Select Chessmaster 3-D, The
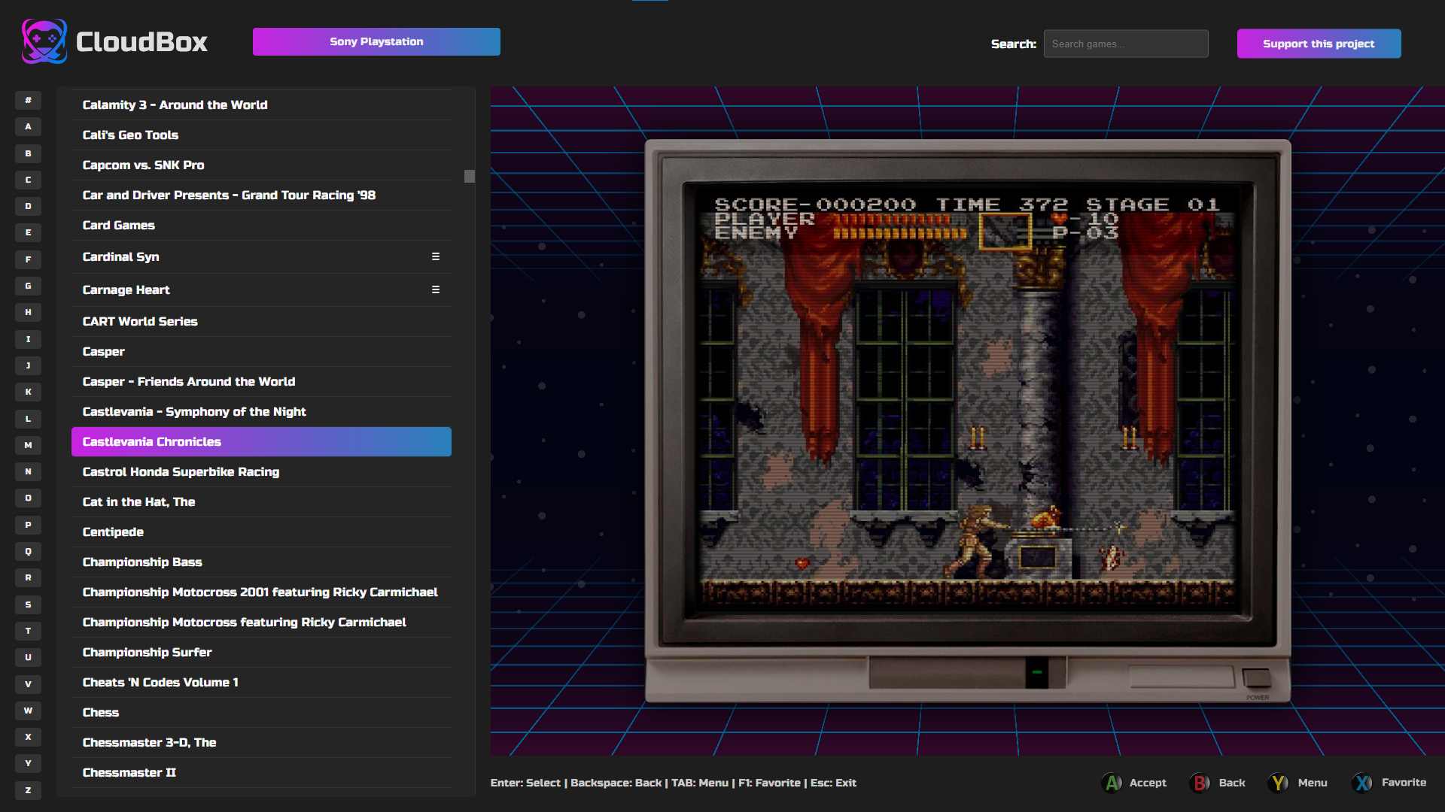Image resolution: width=1445 pixels, height=812 pixels. pos(261,742)
